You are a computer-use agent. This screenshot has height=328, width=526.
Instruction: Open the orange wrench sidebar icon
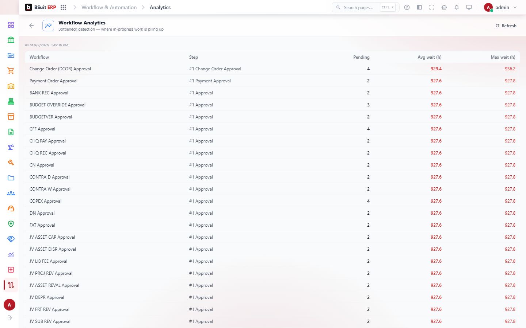tap(11, 163)
